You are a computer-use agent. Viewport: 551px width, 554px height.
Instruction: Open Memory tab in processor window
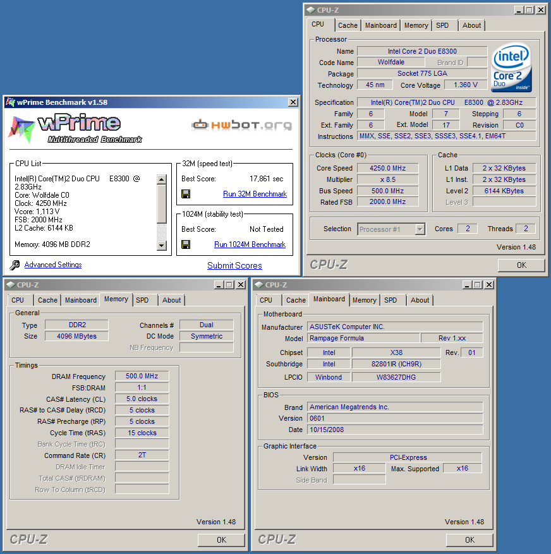(416, 25)
